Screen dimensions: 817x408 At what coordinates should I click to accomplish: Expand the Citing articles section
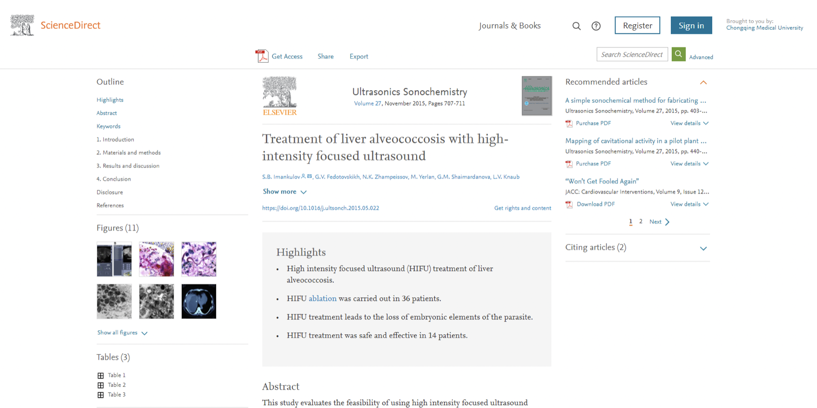point(703,248)
